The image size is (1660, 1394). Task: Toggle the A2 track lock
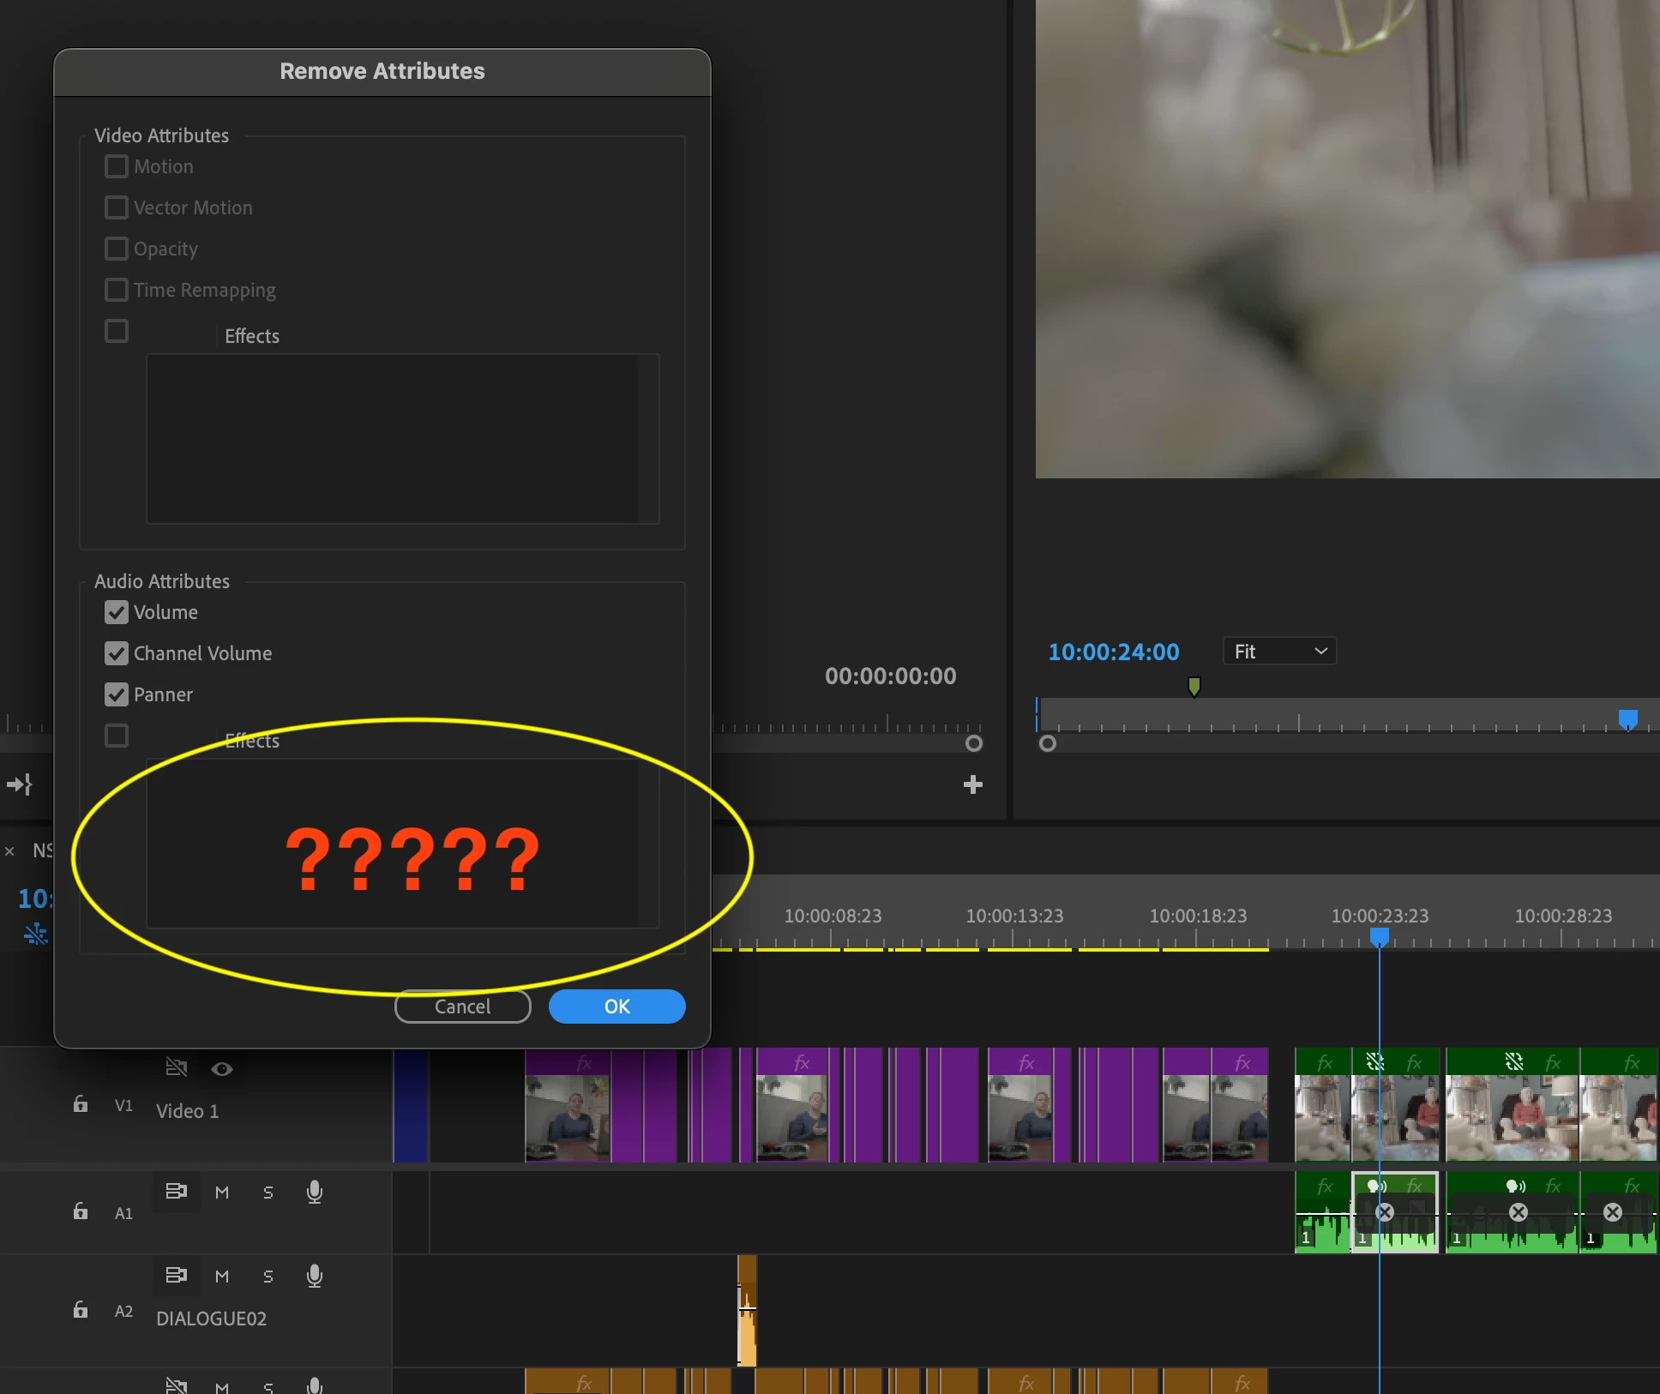pos(81,1310)
